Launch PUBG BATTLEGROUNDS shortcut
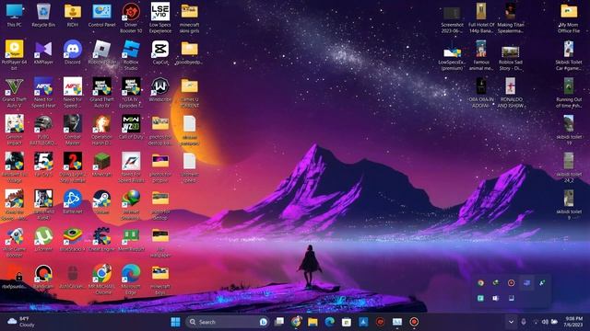This screenshot has width=590, height=331. pyautogui.click(x=43, y=130)
